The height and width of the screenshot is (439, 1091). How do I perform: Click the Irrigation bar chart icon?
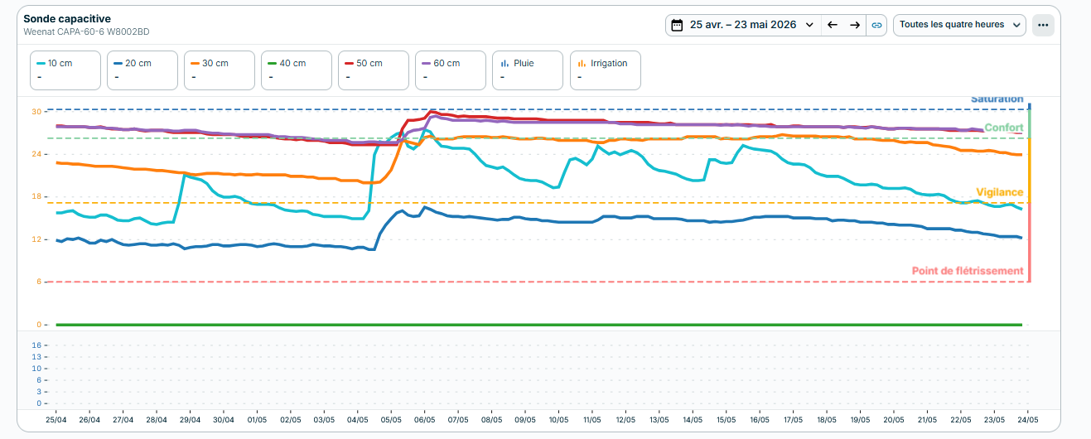pos(582,63)
